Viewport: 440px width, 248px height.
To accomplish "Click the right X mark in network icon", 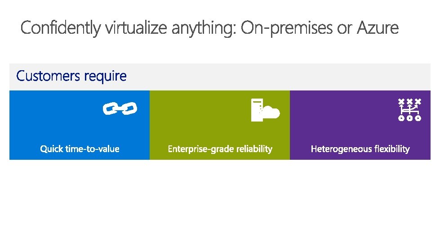I will [x=418, y=101].
